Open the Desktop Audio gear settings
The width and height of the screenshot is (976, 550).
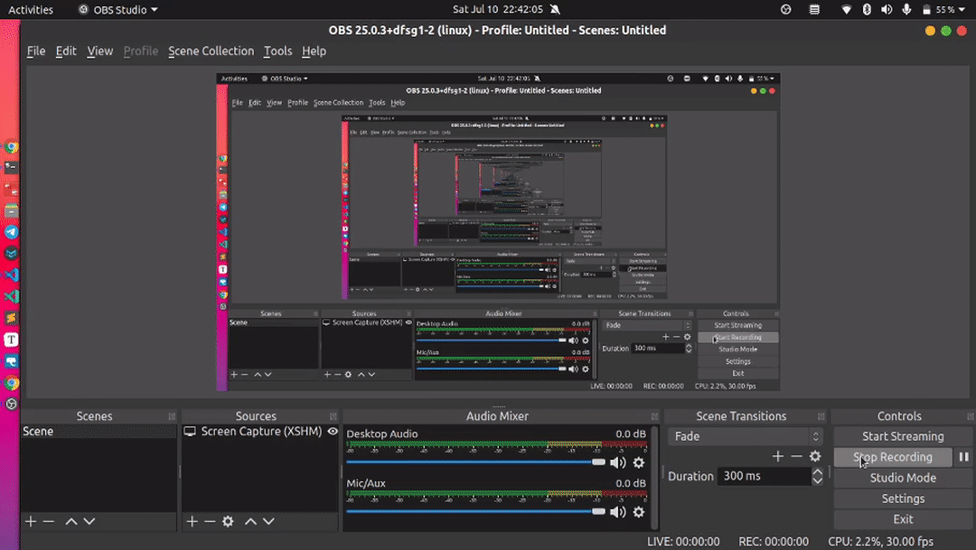(x=639, y=462)
